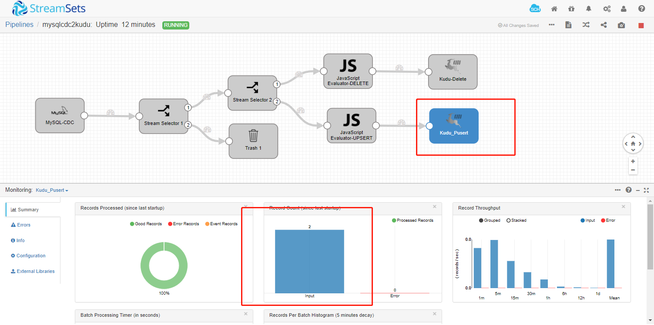Viewport: 654px width, 325px height.
Task: Click the RUNNING status badge
Action: pyautogui.click(x=176, y=25)
